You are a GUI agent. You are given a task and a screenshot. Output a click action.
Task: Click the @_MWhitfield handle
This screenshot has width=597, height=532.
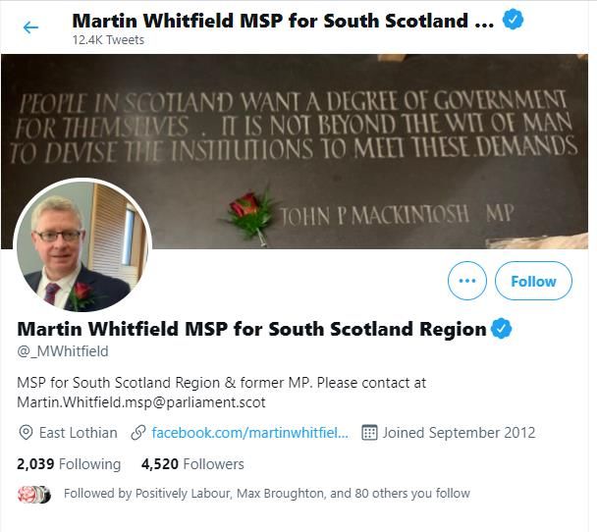pyautogui.click(x=63, y=350)
